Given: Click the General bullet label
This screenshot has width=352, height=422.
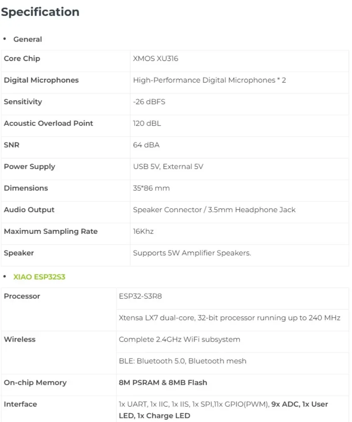Looking at the screenshot, I should point(27,39).
